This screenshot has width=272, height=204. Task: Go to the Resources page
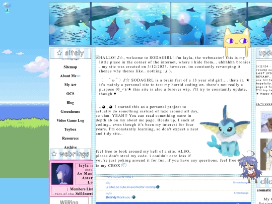tap(70, 138)
